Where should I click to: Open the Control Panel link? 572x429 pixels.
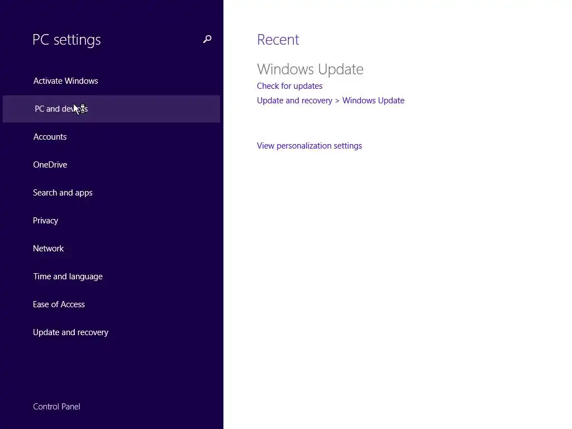(56, 407)
